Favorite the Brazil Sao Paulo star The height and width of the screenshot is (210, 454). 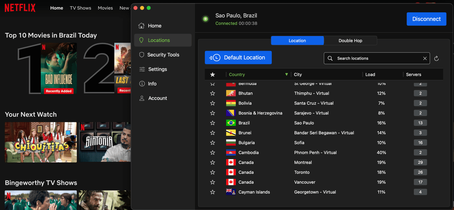pos(212,123)
